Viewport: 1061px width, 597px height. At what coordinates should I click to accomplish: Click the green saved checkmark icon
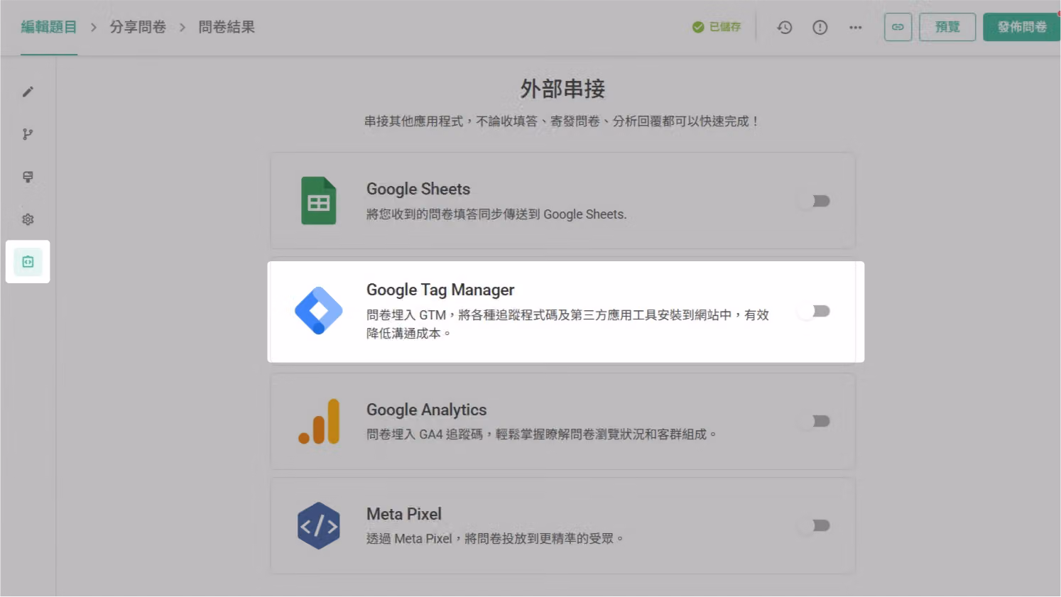click(x=698, y=27)
